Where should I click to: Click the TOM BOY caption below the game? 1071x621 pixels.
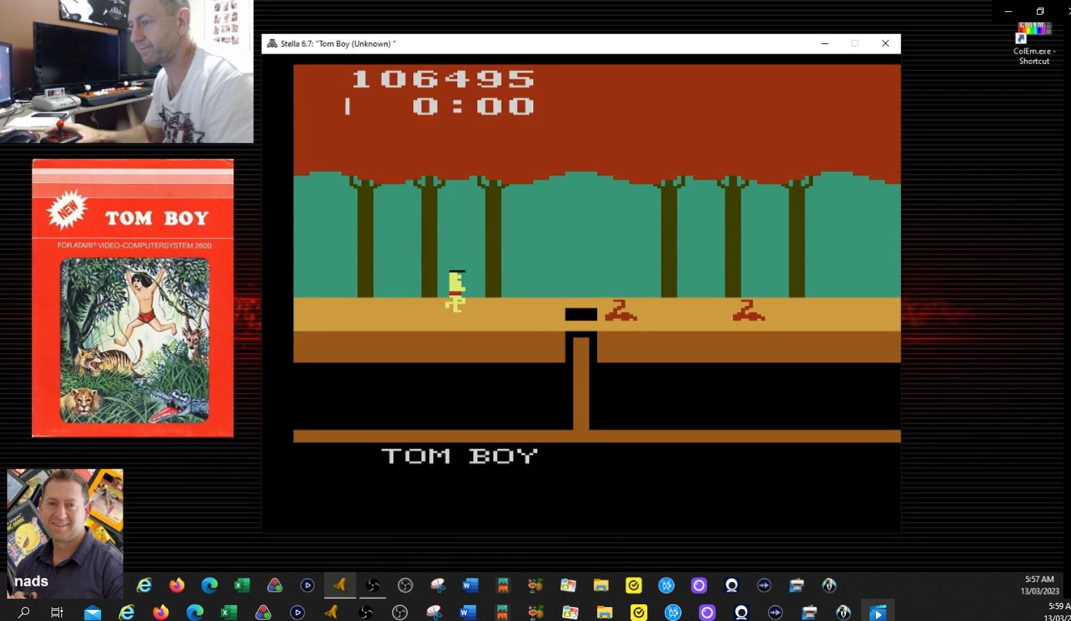point(460,456)
